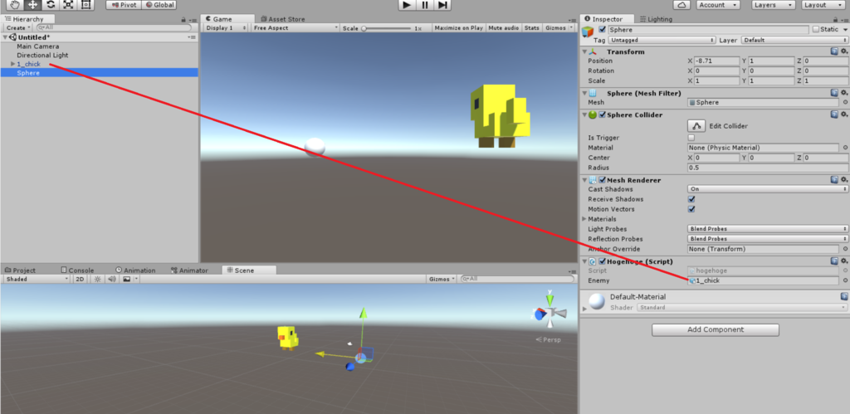Click the Edit Collider button
The height and width of the screenshot is (414, 850).
696,126
